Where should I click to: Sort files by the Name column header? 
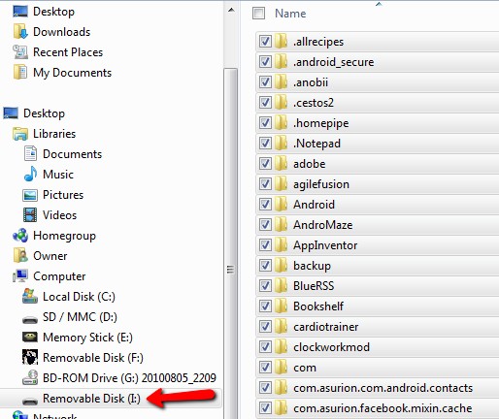click(290, 14)
